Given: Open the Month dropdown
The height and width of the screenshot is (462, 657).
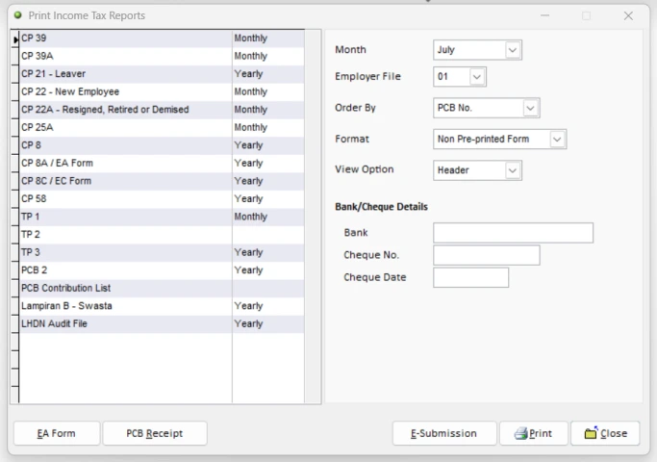Looking at the screenshot, I should [512, 49].
